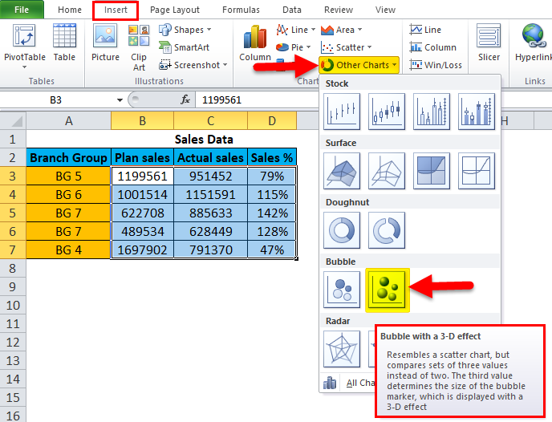552x422 pixels.
Task: Switch to the View tab
Action: pos(385,10)
